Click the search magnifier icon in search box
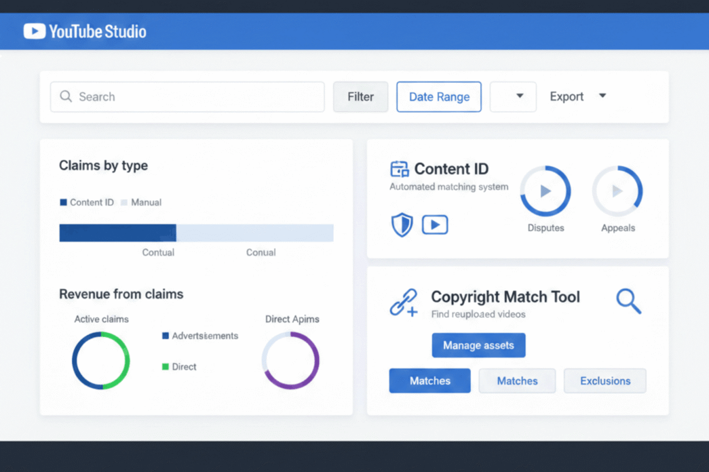 (67, 97)
